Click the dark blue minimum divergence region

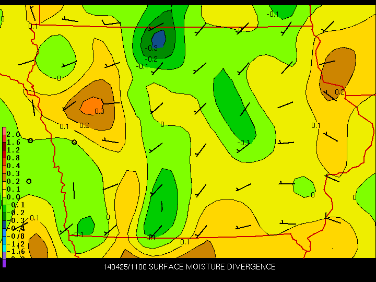pos(159,39)
